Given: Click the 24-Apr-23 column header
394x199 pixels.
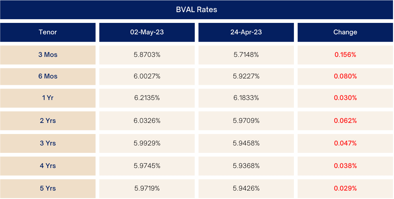Looking at the screenshot, I should pyautogui.click(x=246, y=32).
